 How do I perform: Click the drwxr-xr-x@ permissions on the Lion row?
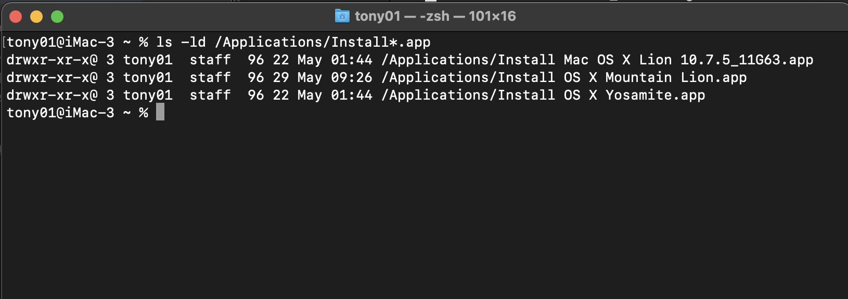52,60
